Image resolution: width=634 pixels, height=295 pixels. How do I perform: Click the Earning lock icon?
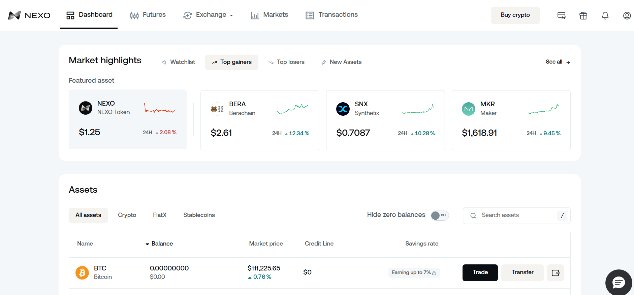(x=434, y=273)
